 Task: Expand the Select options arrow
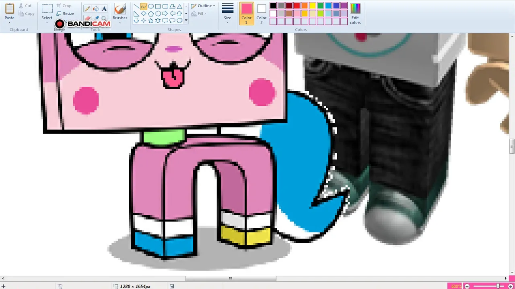point(47,22)
